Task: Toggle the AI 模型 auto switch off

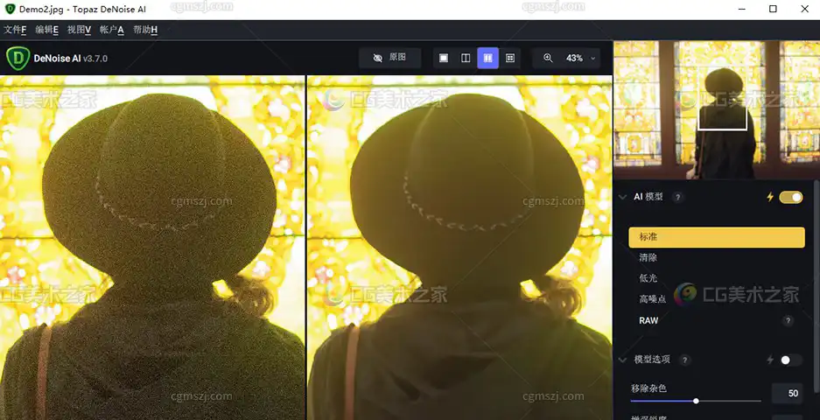Action: (790, 198)
